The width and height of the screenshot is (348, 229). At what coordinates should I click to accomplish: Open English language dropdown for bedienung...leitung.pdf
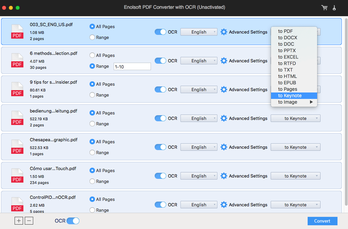(x=199, y=118)
